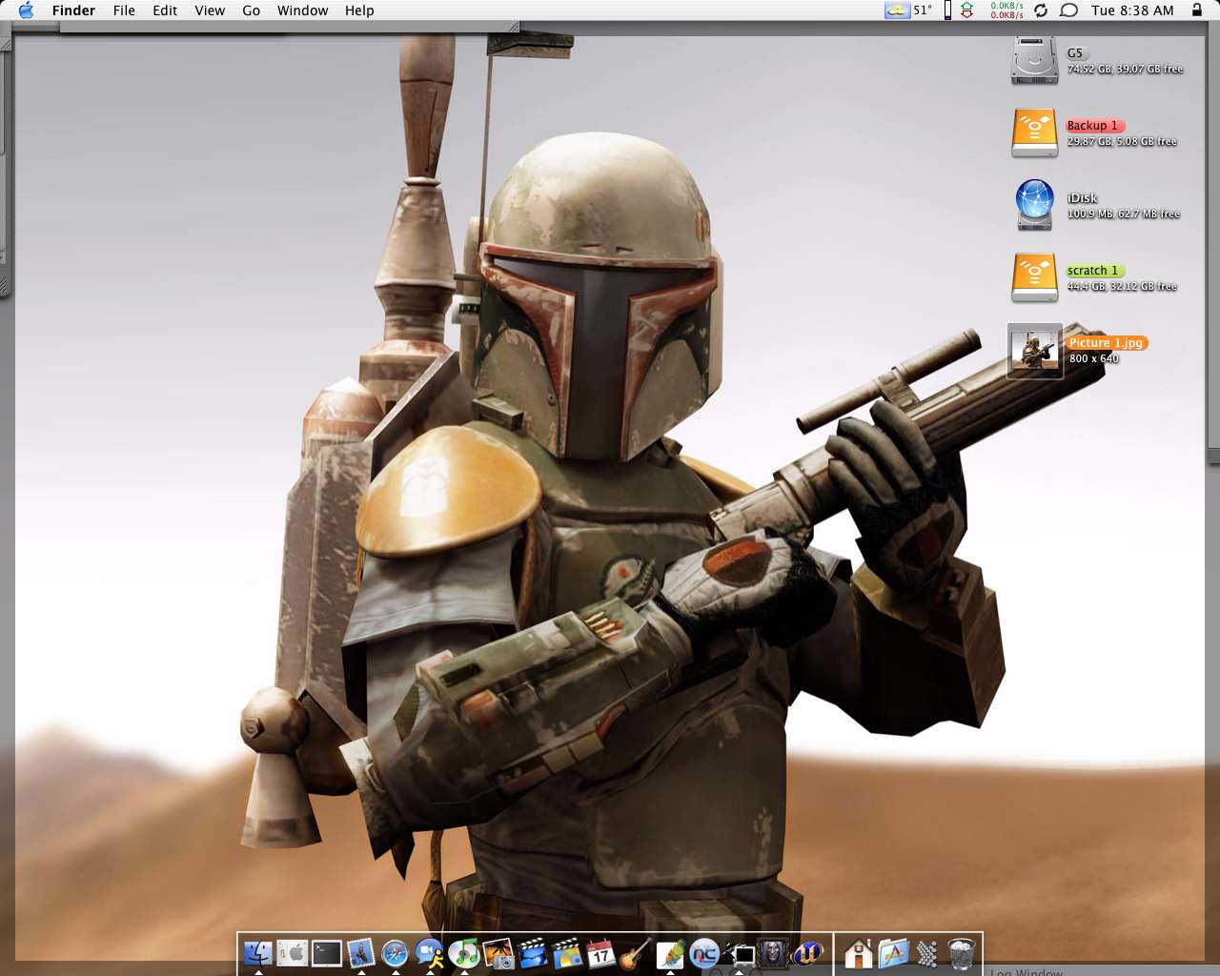This screenshot has height=976, width=1220.
Task: Launch Terminal from the Dock
Action: (327, 952)
